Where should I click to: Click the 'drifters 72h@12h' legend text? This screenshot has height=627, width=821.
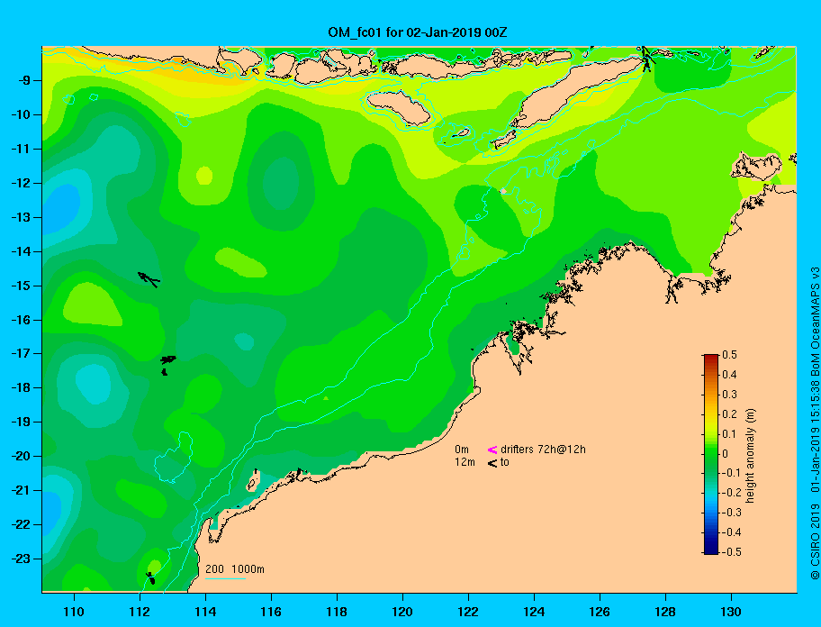(543, 450)
